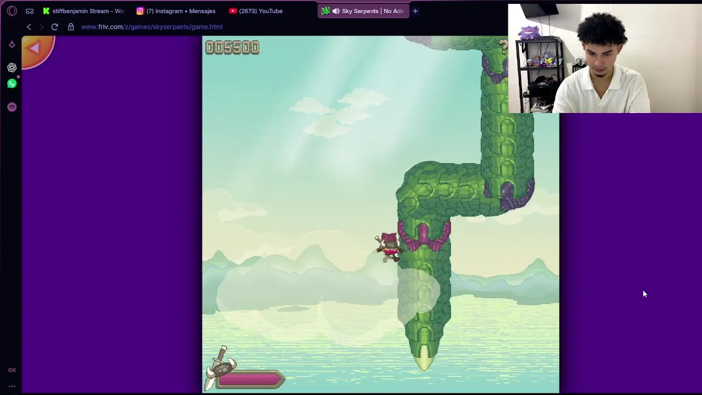
Task: Open the Aria diamond icon in the sidebar
Action: point(12,44)
